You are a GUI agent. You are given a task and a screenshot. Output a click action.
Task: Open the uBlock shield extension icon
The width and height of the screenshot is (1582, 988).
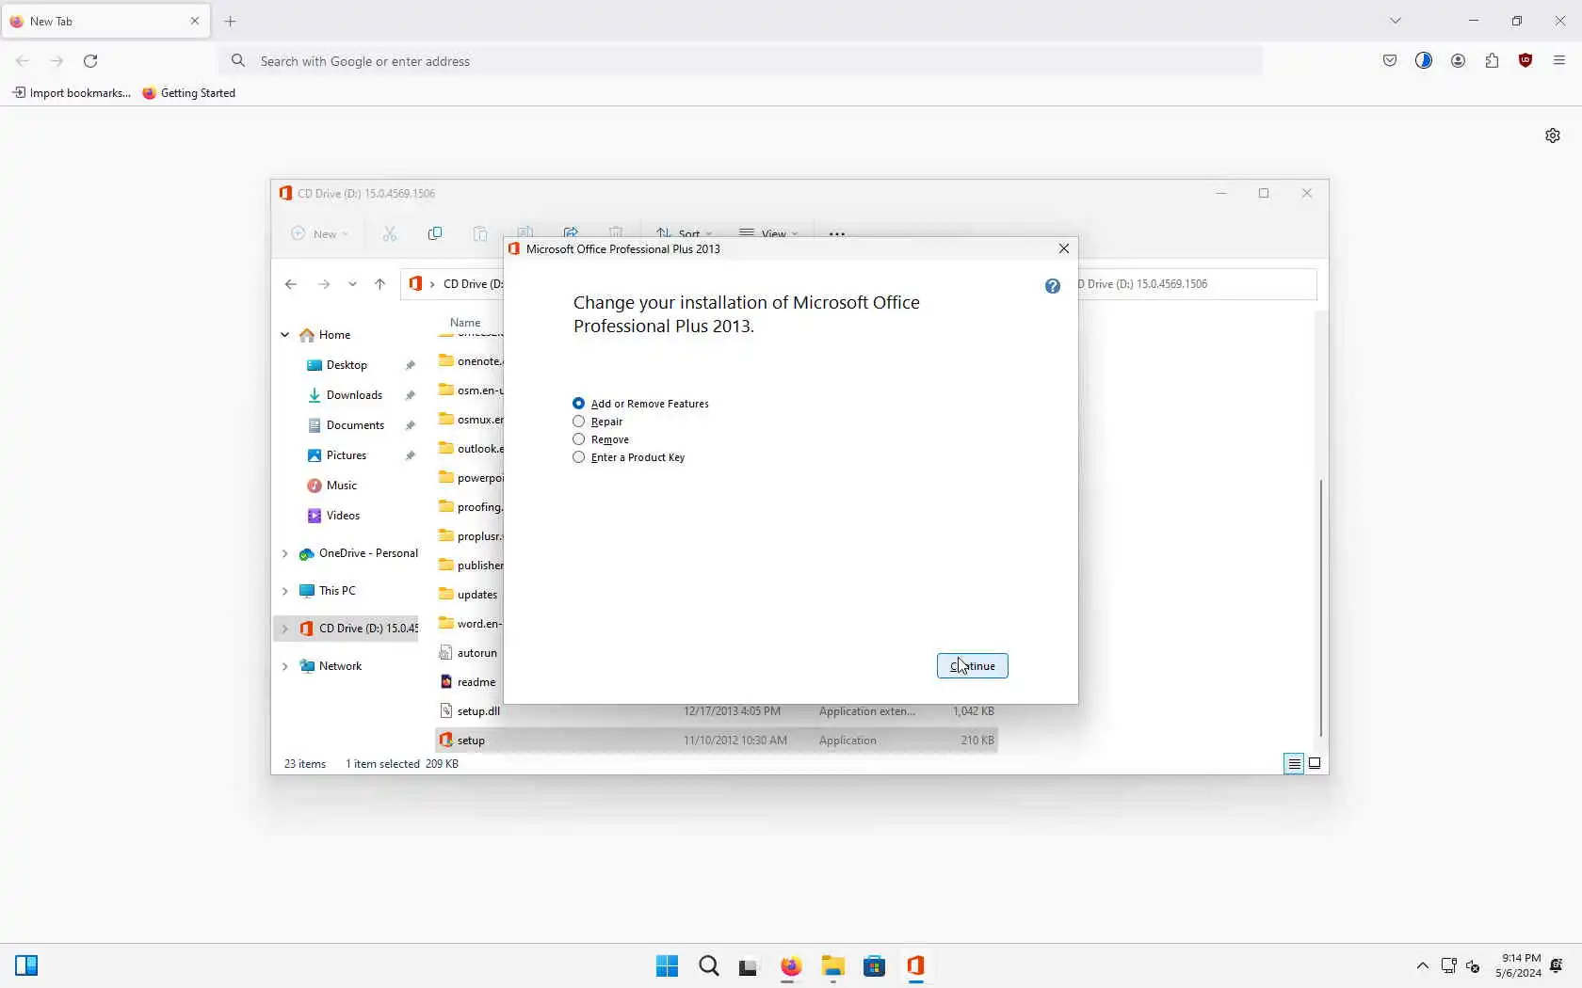click(1525, 61)
